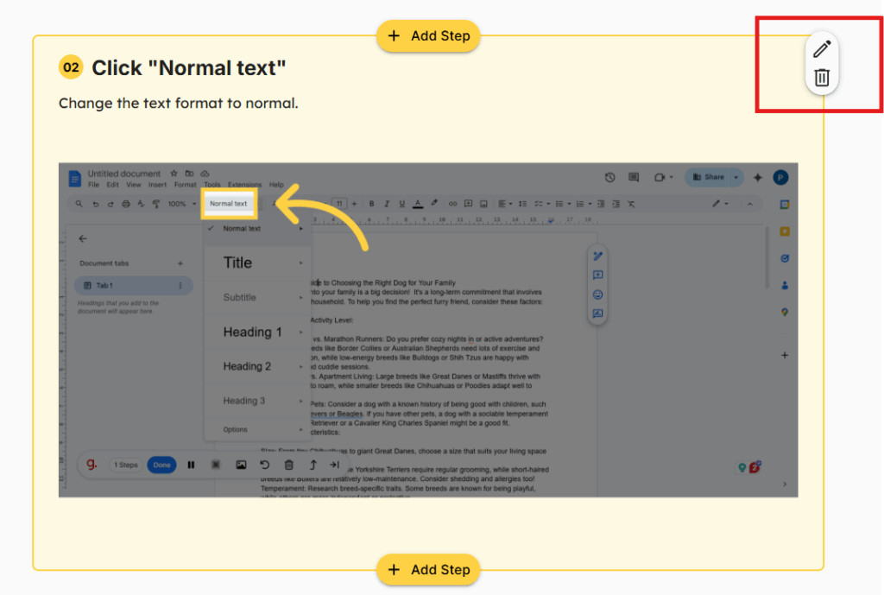Open the comments panel speech-bubble icon
884x595 pixels.
[634, 178]
